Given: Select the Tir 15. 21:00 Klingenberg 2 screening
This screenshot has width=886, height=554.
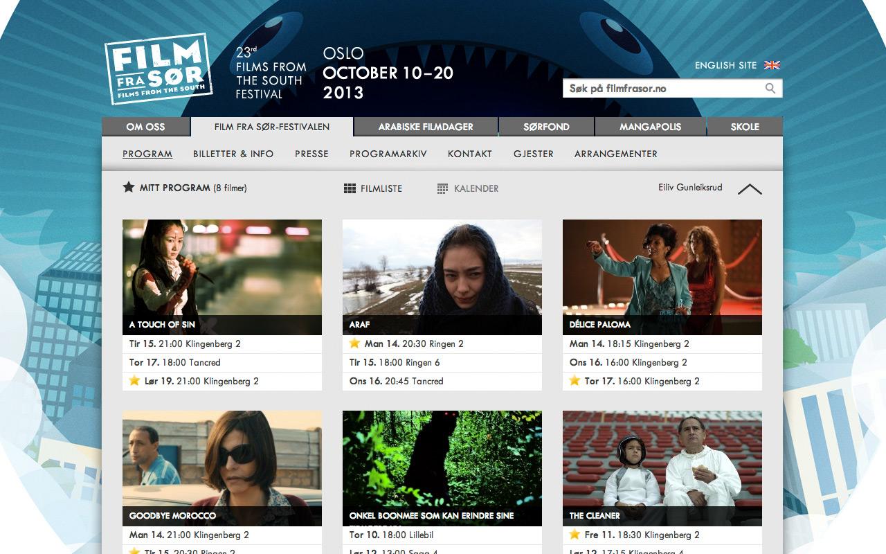Looking at the screenshot, I should coord(222,343).
